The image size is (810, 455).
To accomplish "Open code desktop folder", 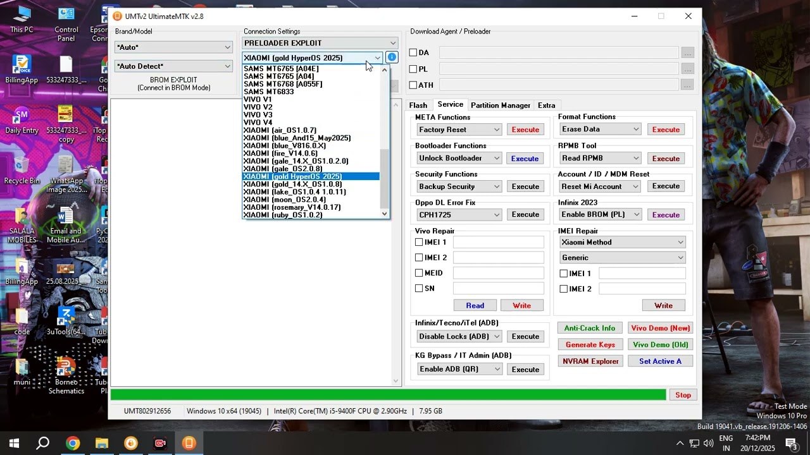I will click(x=22, y=322).
